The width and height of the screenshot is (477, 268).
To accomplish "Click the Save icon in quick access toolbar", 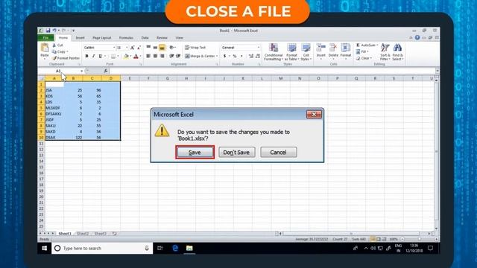I will coord(48,31).
